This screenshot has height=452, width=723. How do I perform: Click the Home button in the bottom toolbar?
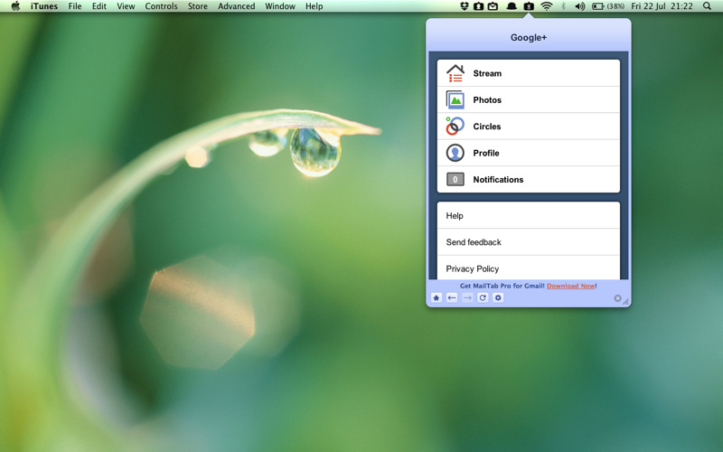coord(437,297)
